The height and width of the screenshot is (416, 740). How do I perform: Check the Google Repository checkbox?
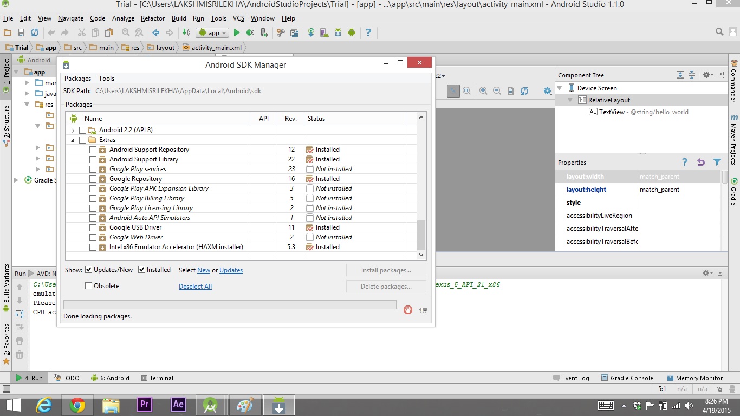click(x=93, y=179)
